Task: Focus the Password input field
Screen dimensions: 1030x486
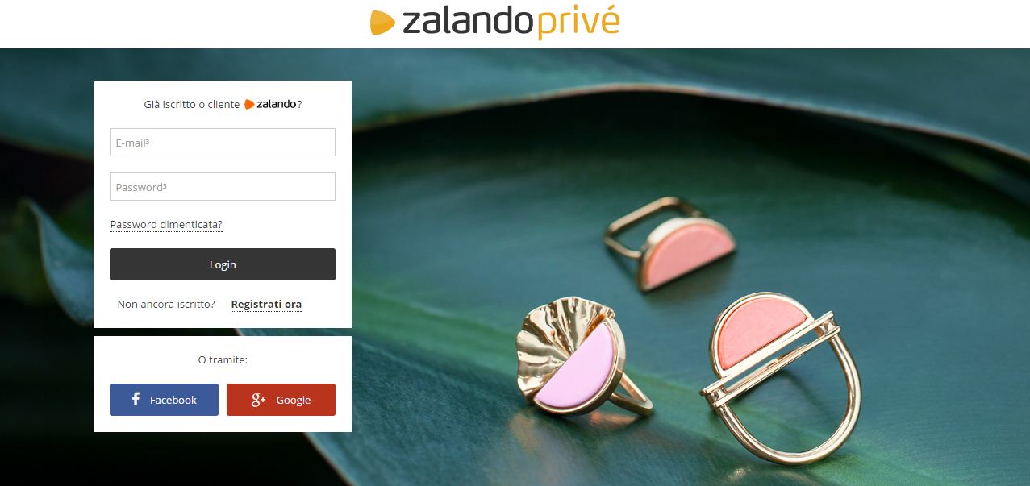Action: coord(223,187)
